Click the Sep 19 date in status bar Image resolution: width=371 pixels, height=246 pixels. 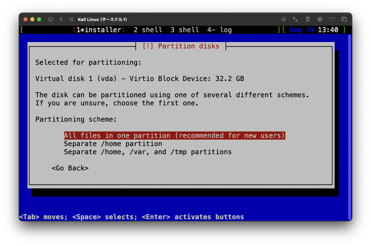tap(301, 30)
